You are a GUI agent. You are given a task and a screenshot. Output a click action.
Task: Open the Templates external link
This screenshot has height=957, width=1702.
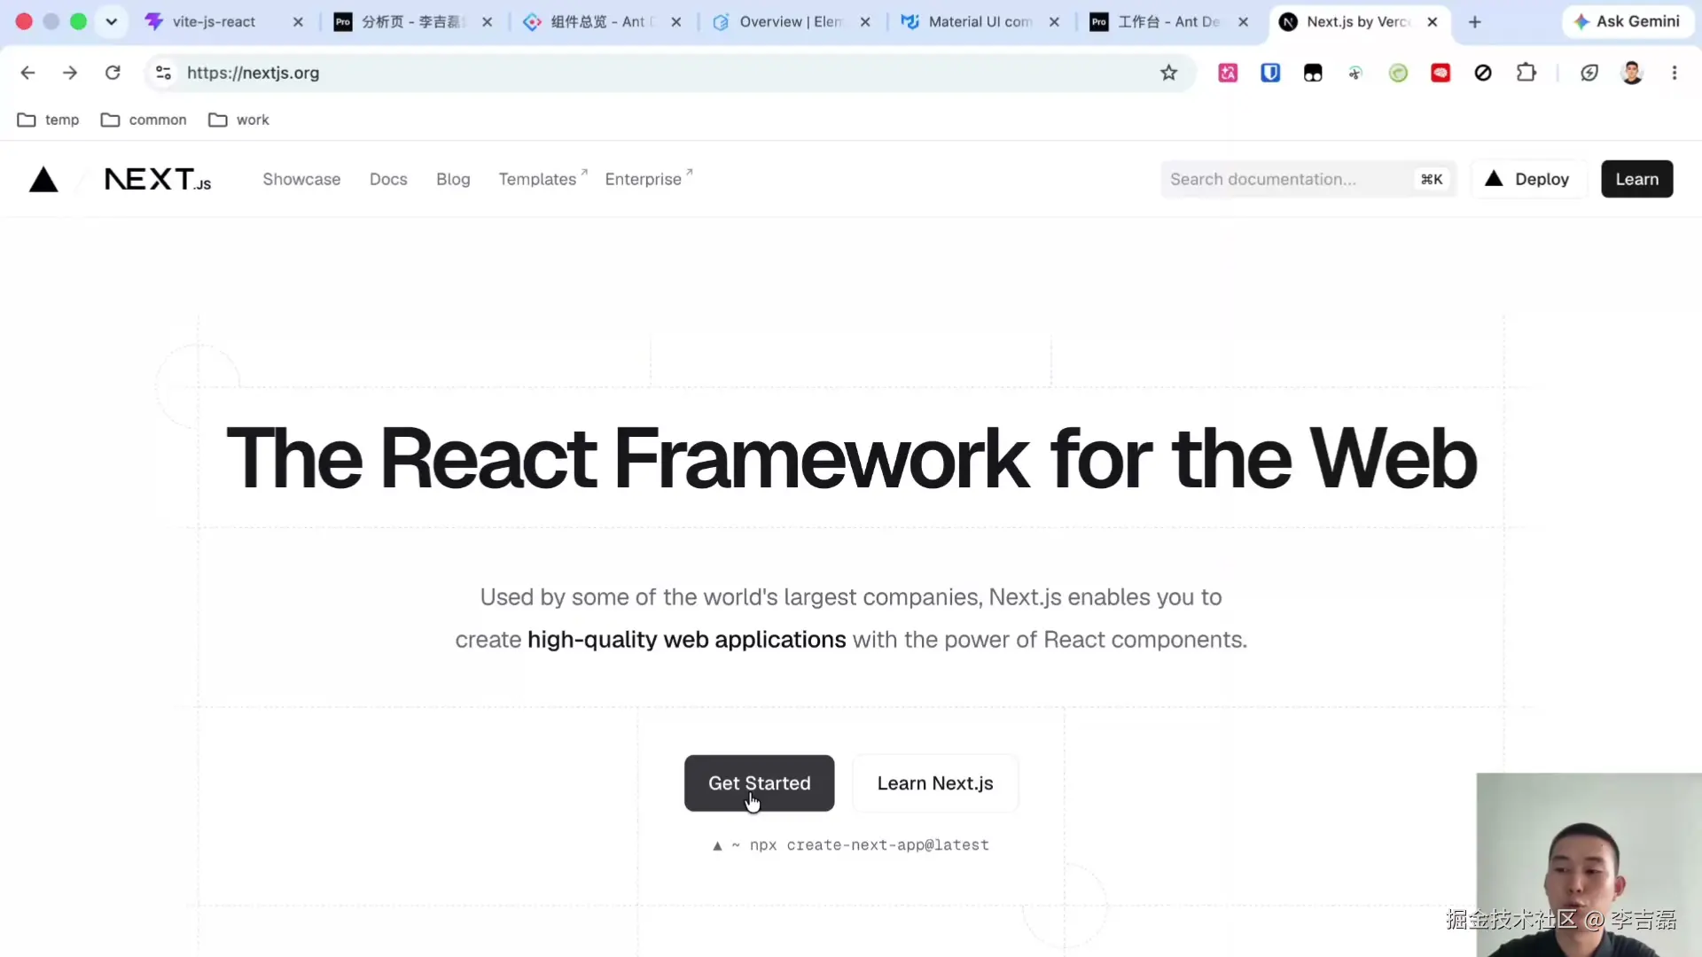click(543, 178)
